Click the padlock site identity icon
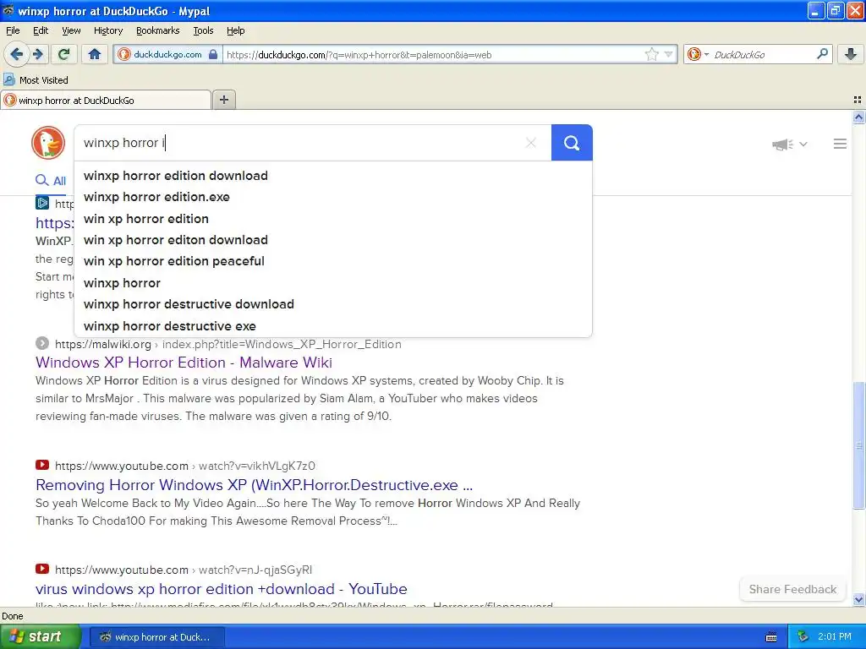The width and height of the screenshot is (866, 649). click(x=213, y=54)
